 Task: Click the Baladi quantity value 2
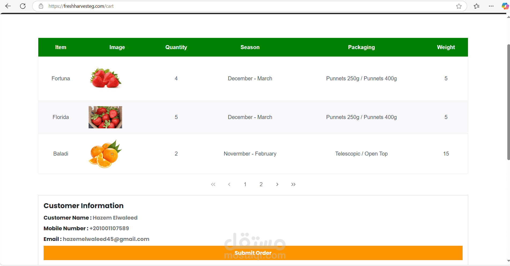pos(176,154)
